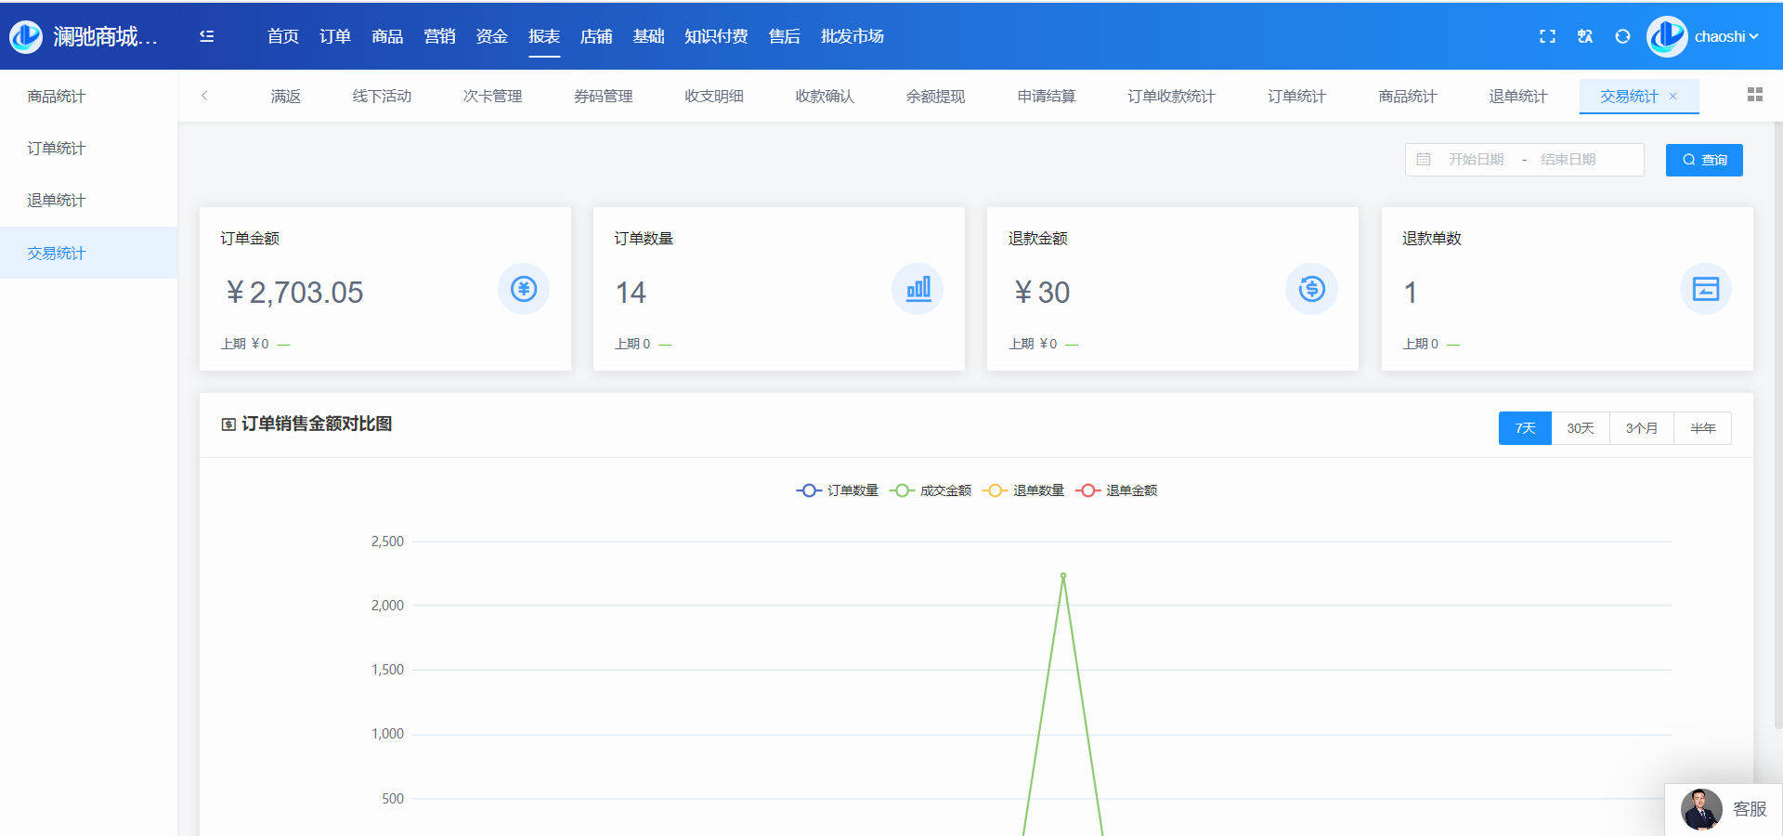Click the language translation icon

[1585, 36]
